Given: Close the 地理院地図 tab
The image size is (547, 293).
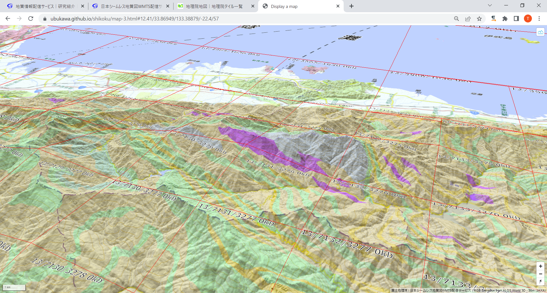Looking at the screenshot, I should 253,6.
